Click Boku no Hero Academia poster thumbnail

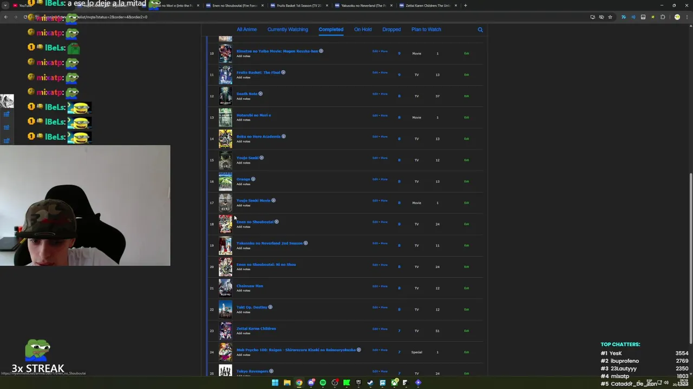225,139
